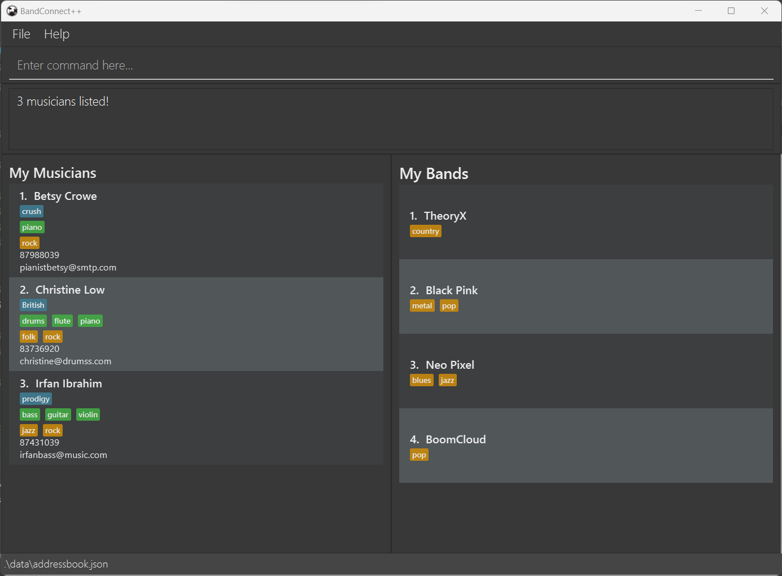The image size is (782, 576).
Task: Click phone number 87431039
Action: point(40,443)
